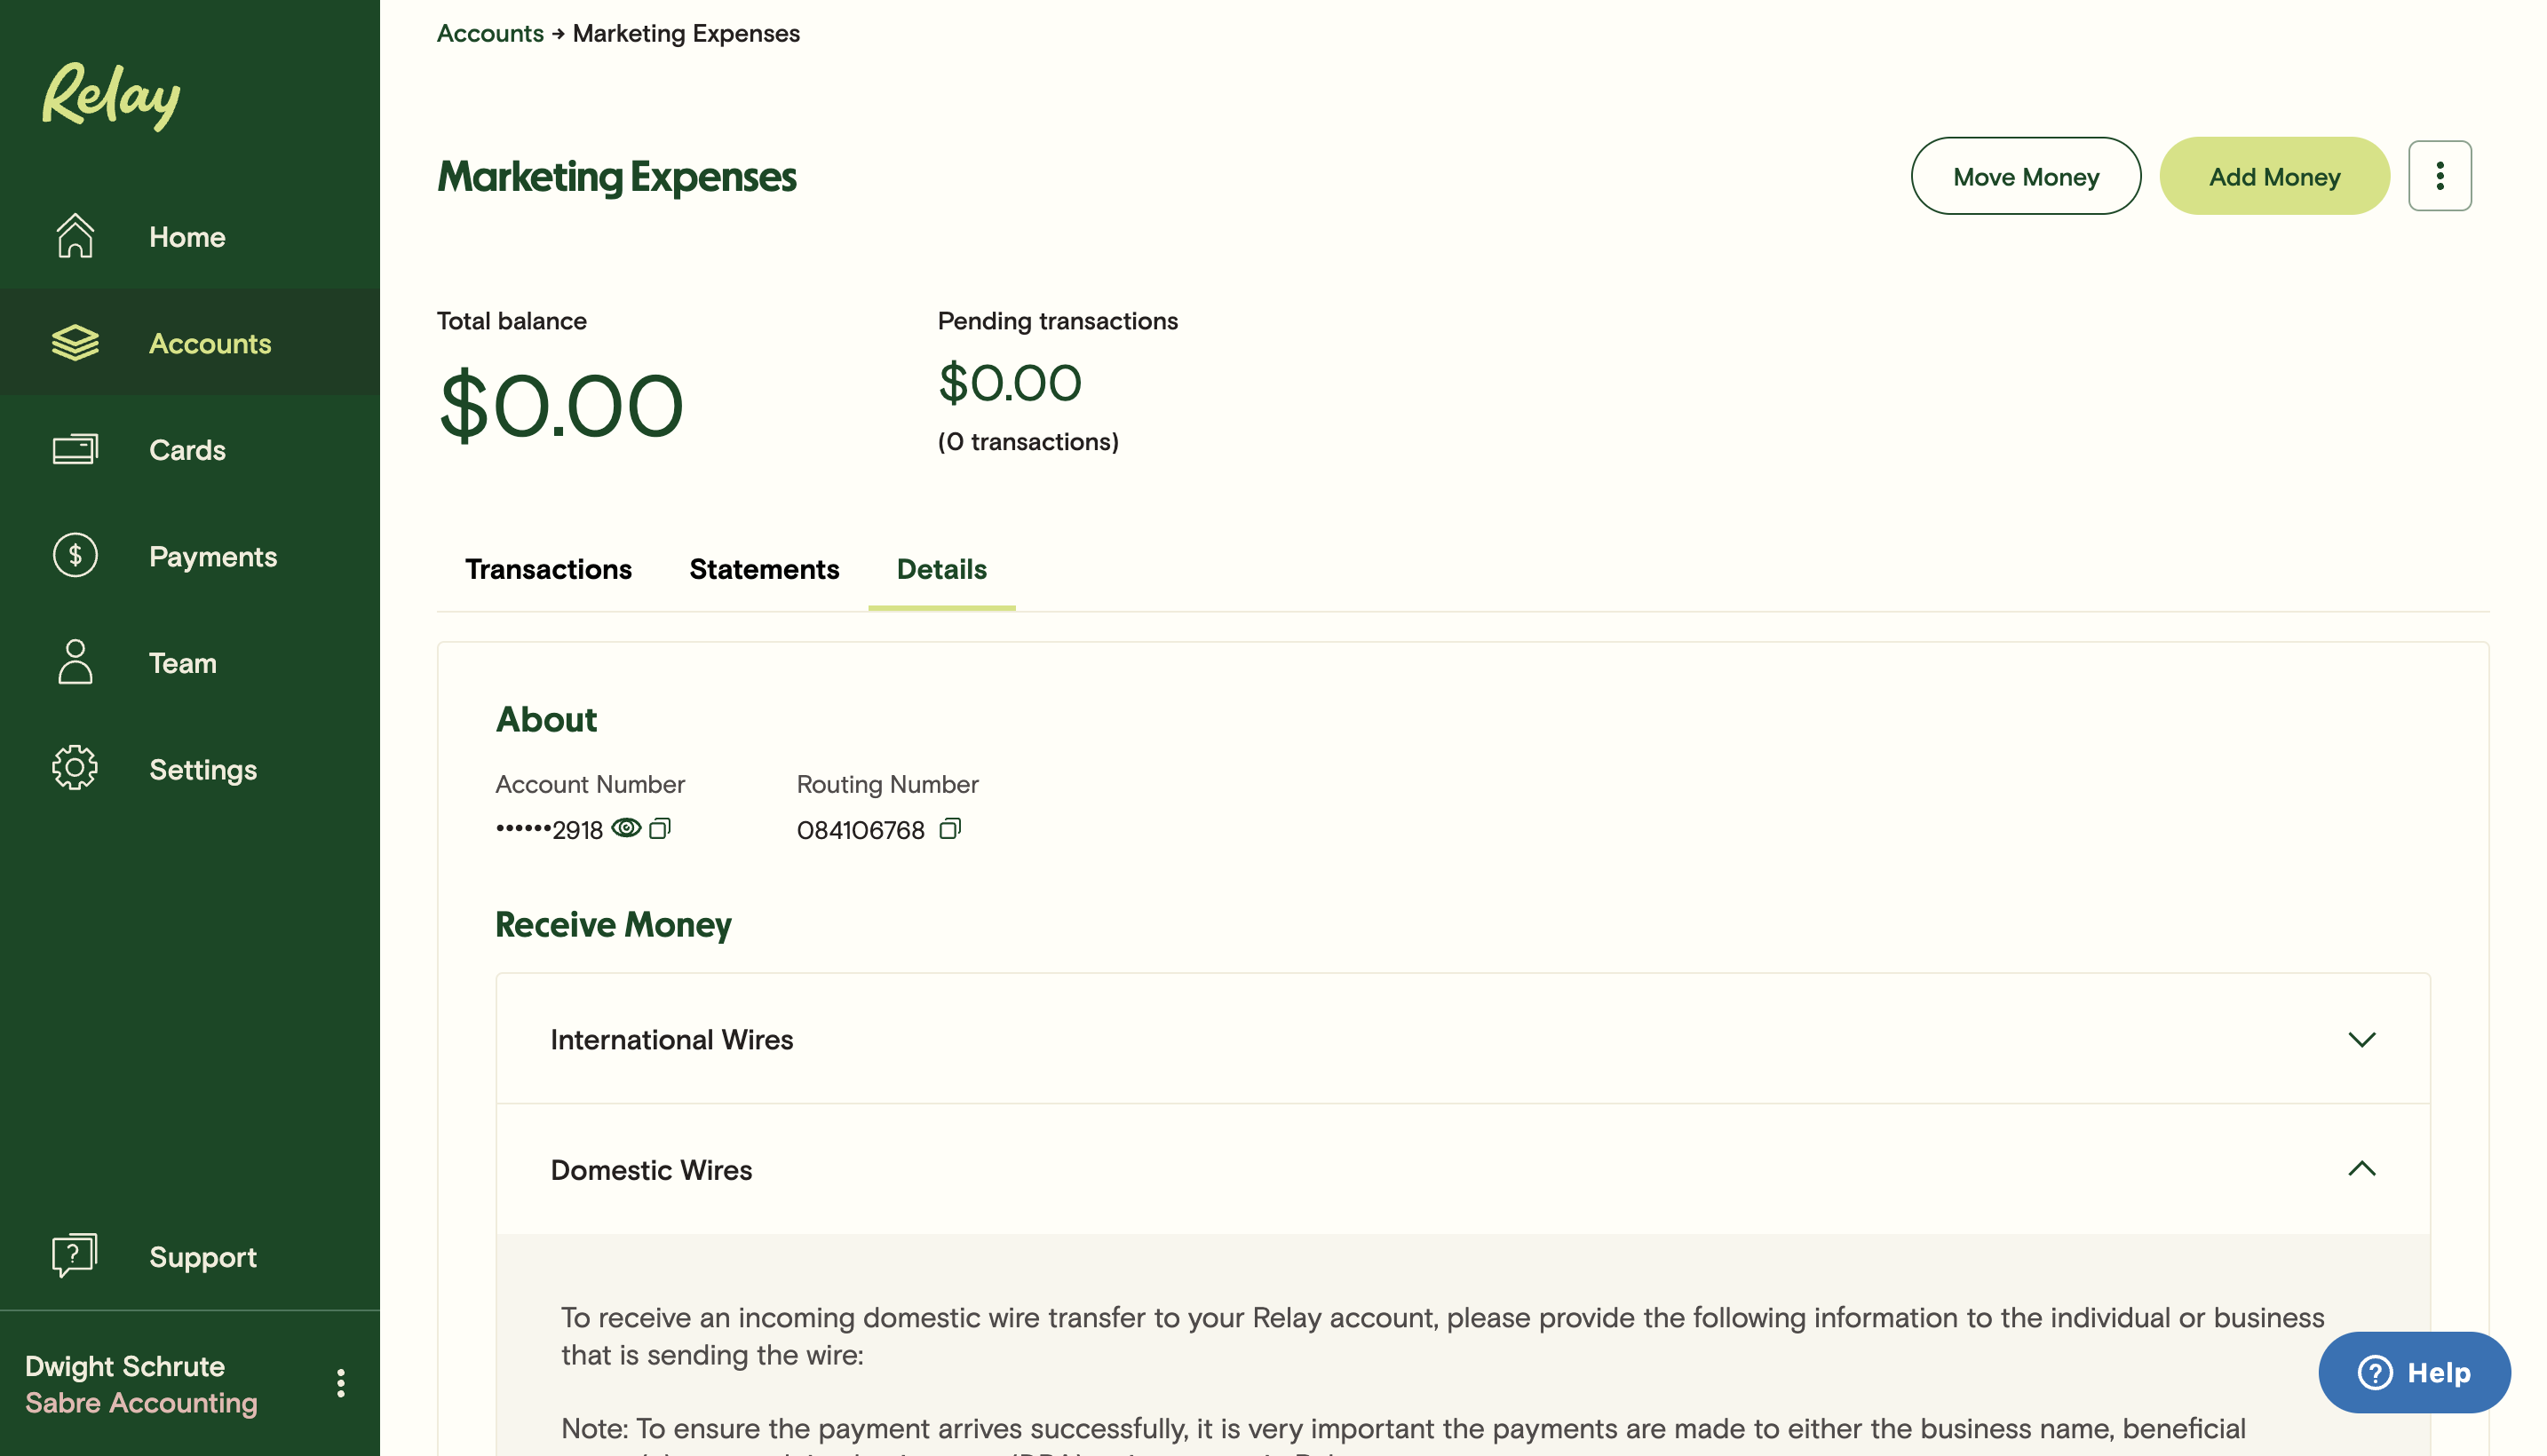Image resolution: width=2547 pixels, height=1456 pixels.
Task: Open the Home icon in the sidebar
Action: 76,236
